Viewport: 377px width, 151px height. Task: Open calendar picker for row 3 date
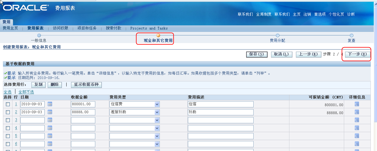pos(50,120)
